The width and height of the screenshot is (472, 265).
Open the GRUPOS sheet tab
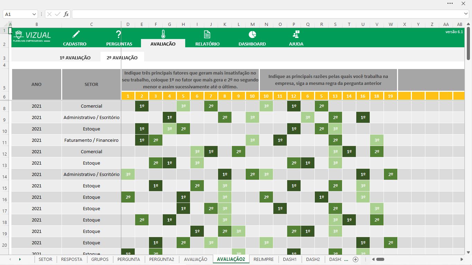click(100, 259)
